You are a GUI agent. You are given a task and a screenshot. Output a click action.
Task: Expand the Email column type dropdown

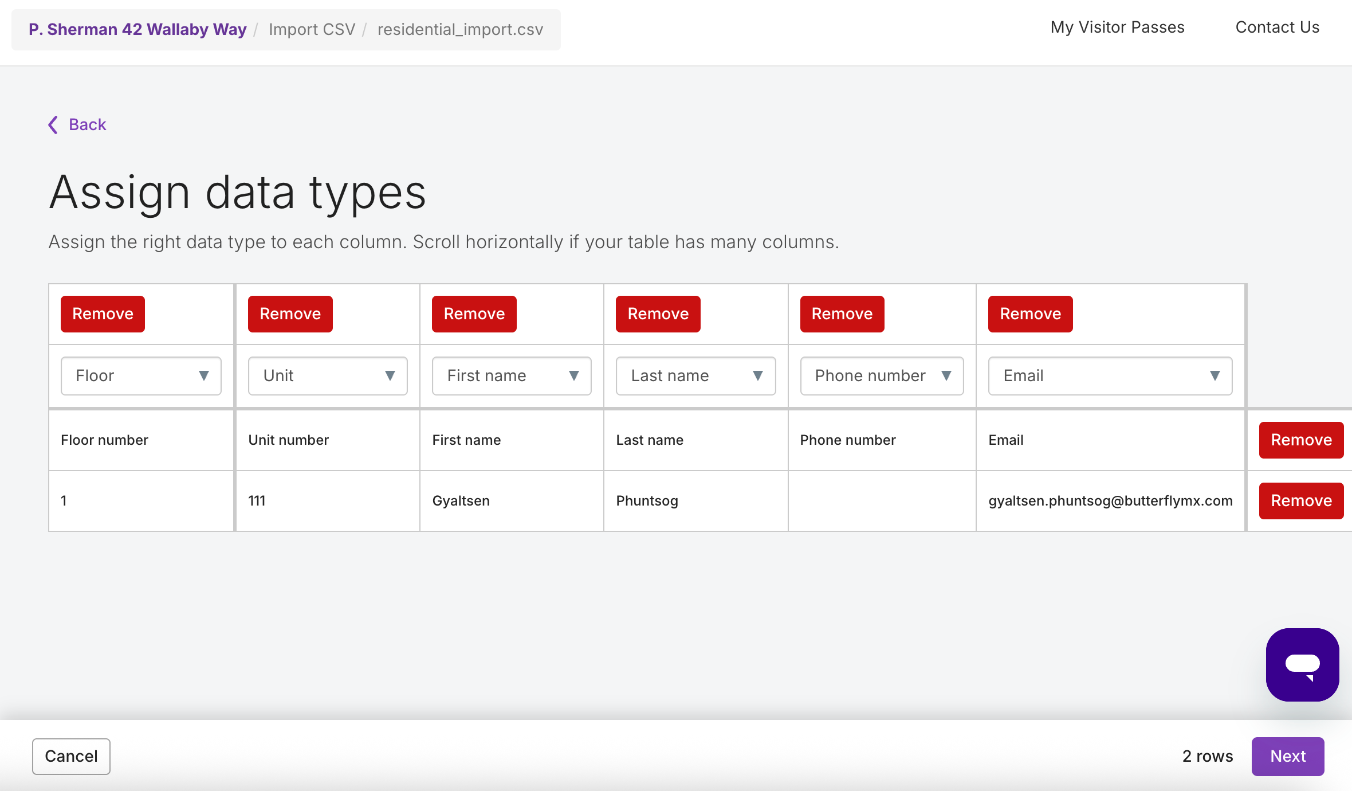[x=1110, y=376]
